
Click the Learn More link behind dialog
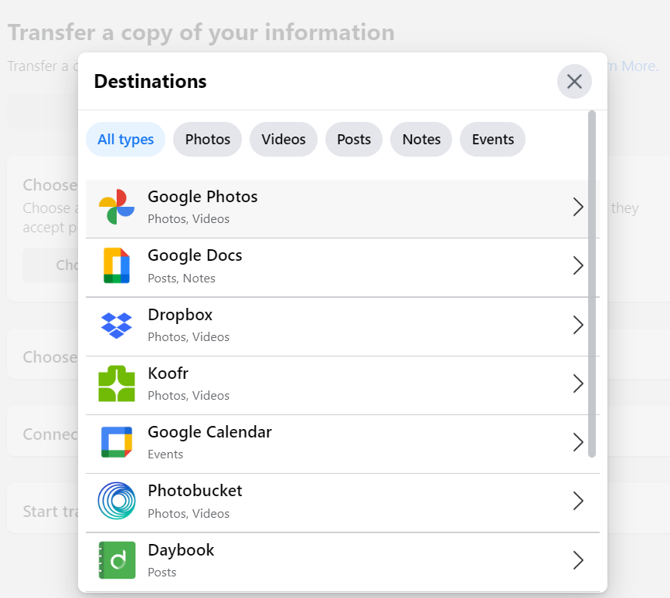pyautogui.click(x=632, y=66)
